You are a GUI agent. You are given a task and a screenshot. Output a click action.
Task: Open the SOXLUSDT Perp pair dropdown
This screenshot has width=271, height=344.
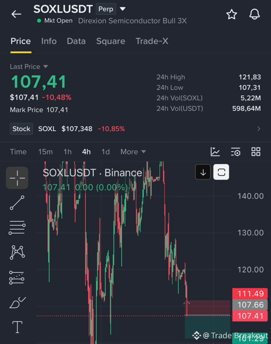point(122,9)
